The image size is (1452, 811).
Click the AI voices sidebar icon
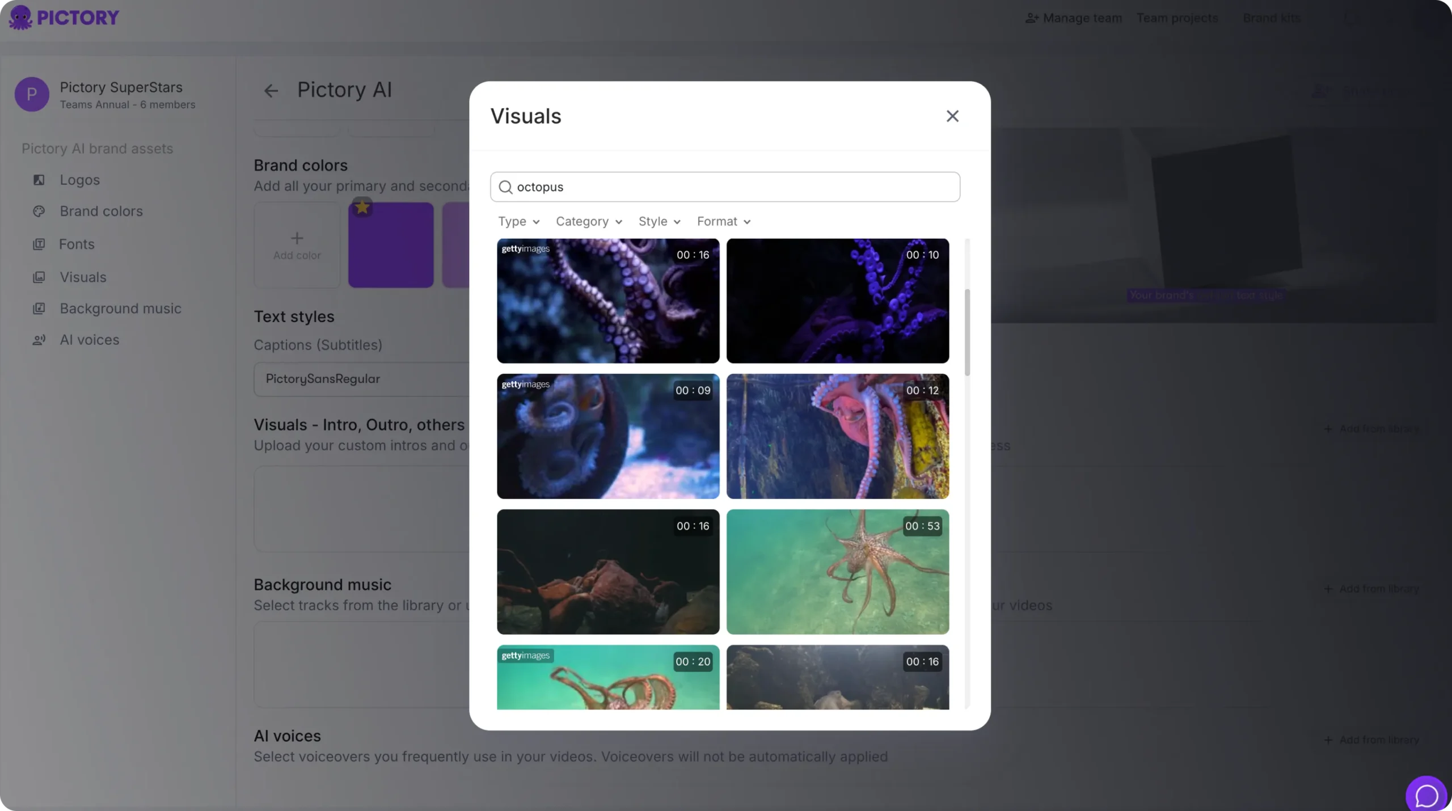point(39,340)
